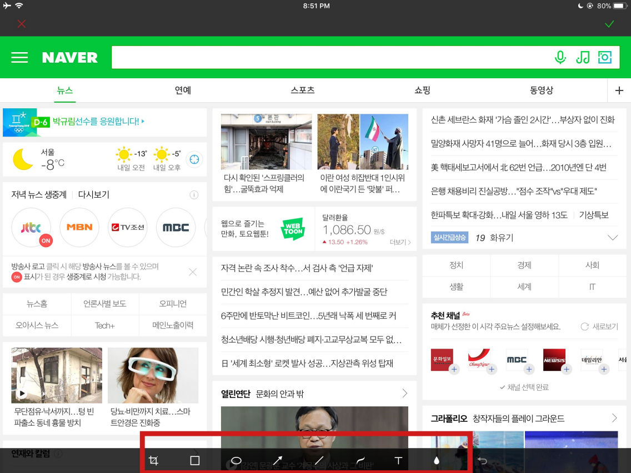
Task: Open Tech+ link
Action: (x=104, y=325)
